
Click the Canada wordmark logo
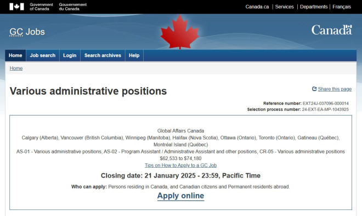(x=331, y=30)
